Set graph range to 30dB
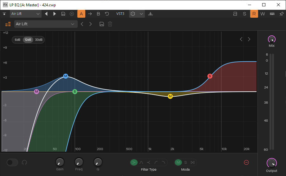This screenshot has height=176, width=286. (x=39, y=39)
